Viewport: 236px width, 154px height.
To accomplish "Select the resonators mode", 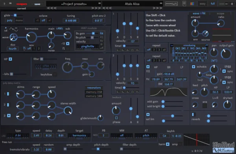I will pyautogui.click(x=94, y=88).
